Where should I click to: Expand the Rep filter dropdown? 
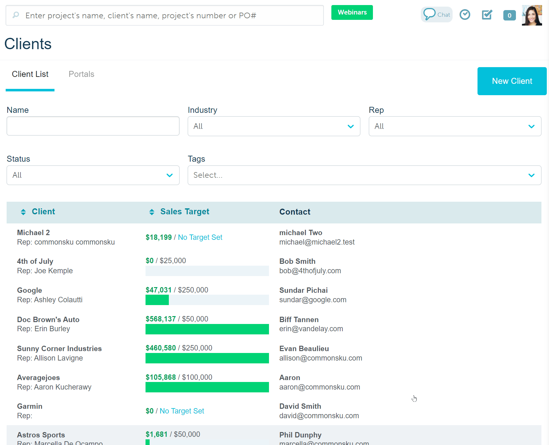[455, 126]
